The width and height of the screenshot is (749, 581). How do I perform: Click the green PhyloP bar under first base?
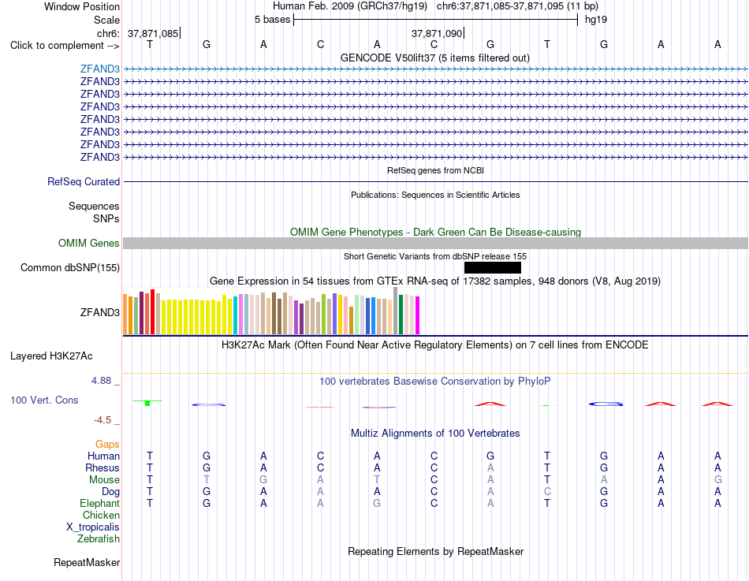147,404
